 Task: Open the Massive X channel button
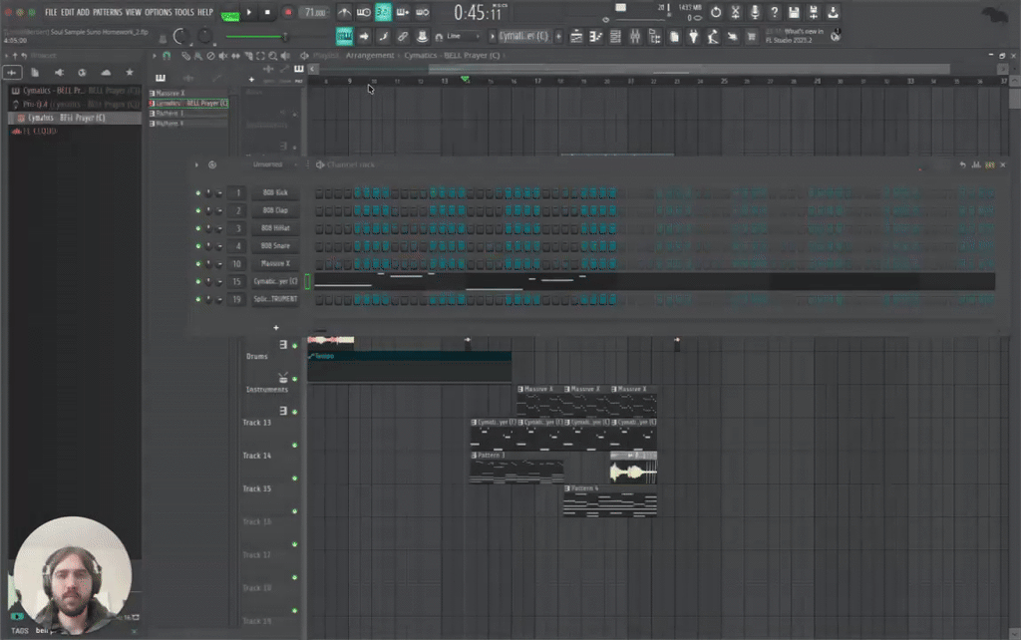pos(275,264)
